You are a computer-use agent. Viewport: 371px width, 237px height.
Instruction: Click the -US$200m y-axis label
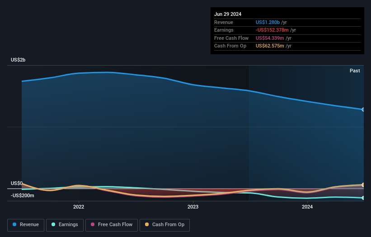coord(23,195)
